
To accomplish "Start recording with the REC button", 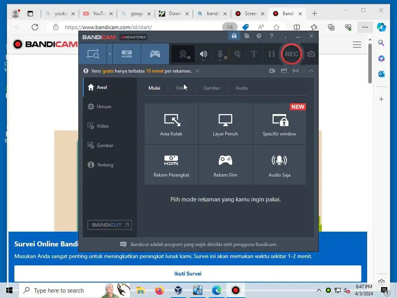I will 292,54.
